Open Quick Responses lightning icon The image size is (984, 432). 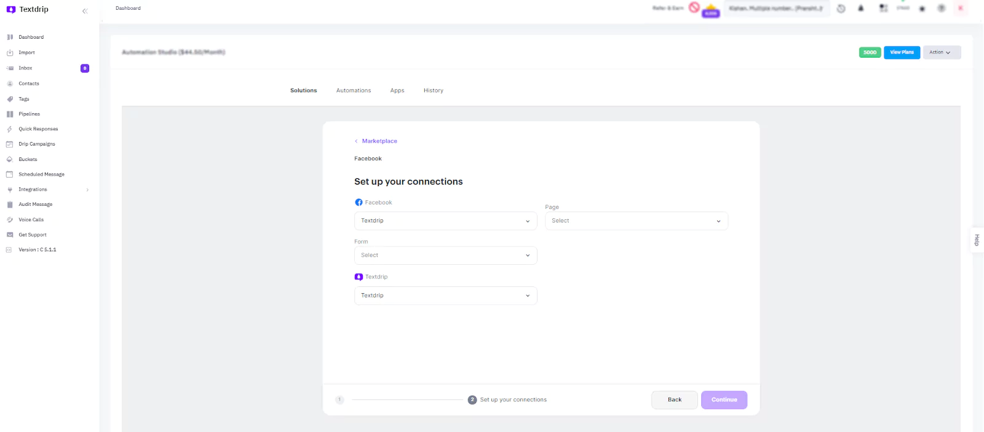[x=10, y=129]
